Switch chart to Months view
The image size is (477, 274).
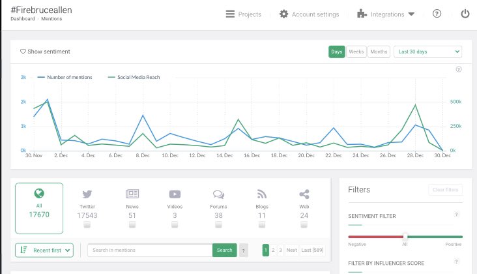point(379,52)
